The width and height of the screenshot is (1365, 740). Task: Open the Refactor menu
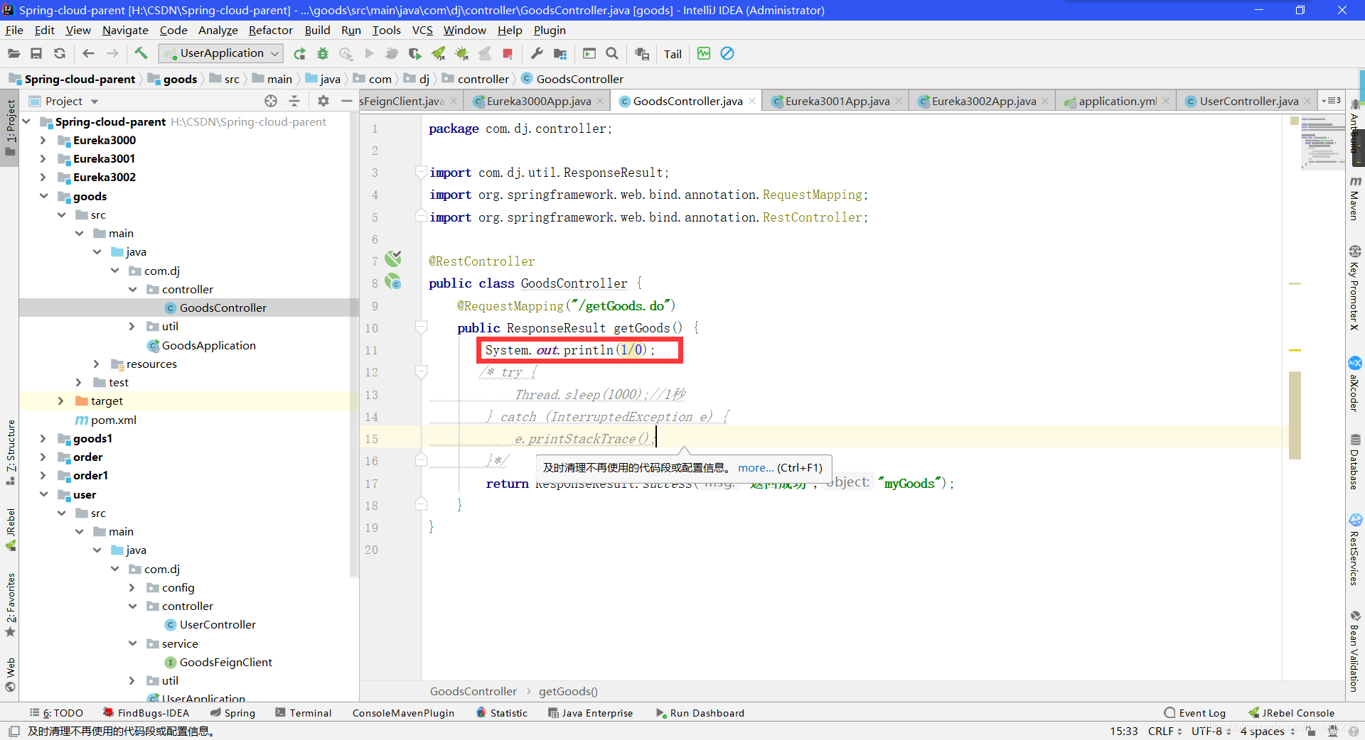coord(270,30)
